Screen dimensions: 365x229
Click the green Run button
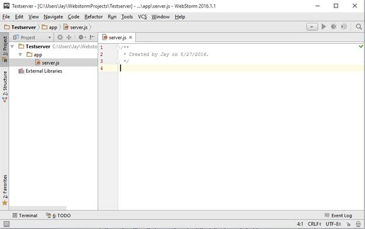point(323,27)
